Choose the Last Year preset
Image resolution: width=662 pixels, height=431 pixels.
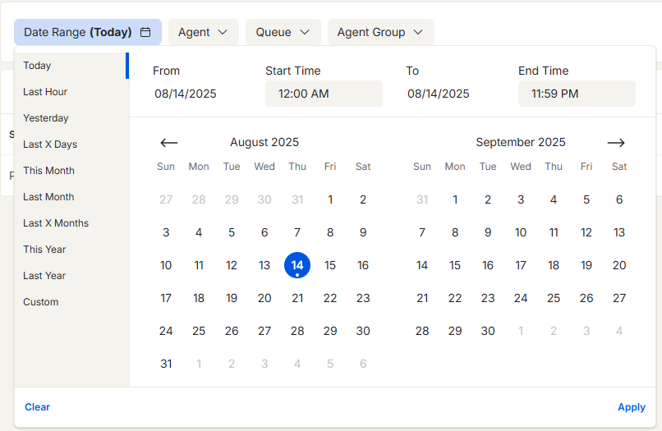(x=44, y=276)
